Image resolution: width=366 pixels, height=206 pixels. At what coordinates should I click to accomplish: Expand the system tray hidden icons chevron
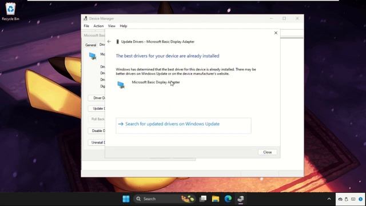(329, 199)
